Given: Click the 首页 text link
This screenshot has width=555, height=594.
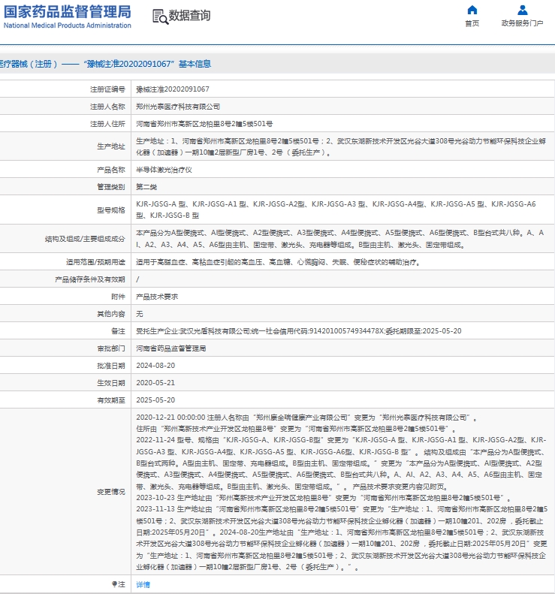Looking at the screenshot, I should coord(472,23).
